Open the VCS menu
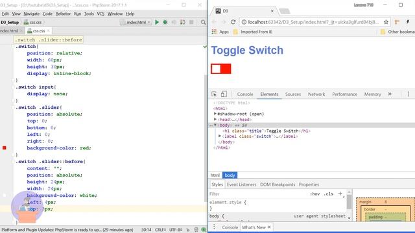The height and width of the screenshot is (233, 415). [x=101, y=14]
